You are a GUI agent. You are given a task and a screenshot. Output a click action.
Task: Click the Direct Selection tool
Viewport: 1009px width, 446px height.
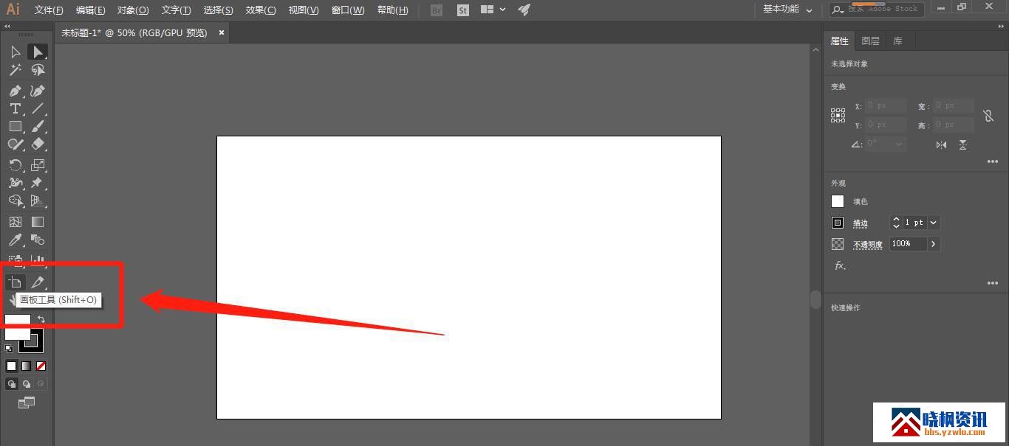click(38, 52)
